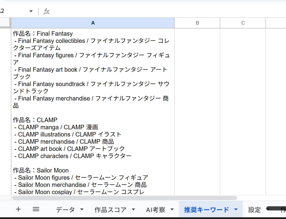Open the all sheets list icon
The width and height of the screenshot is (286, 219).
tap(36, 209)
